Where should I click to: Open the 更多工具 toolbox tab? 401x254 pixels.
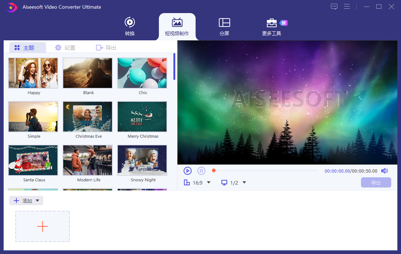(x=272, y=27)
